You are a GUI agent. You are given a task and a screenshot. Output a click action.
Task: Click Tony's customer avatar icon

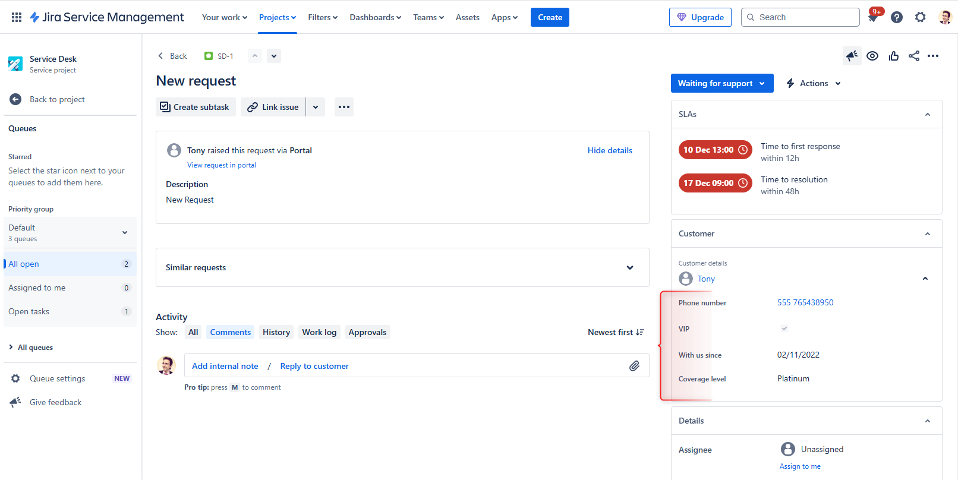tap(686, 279)
